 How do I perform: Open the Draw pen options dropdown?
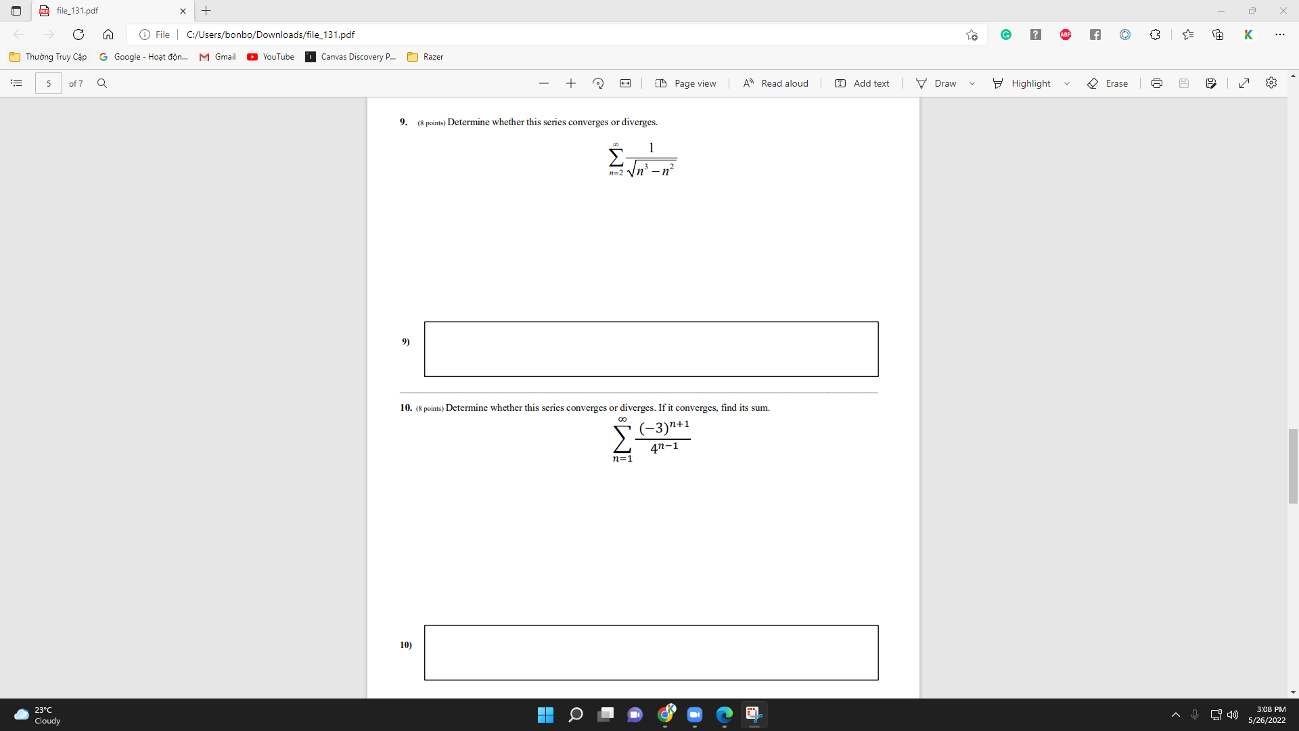[972, 83]
